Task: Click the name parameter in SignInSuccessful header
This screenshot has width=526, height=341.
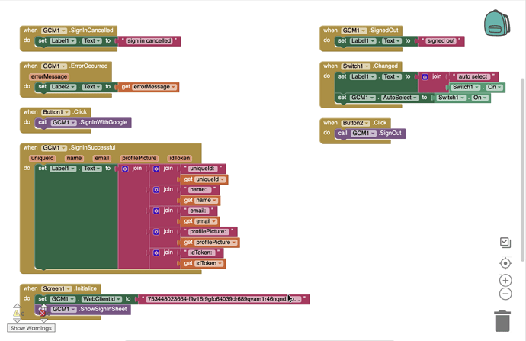Action: pyautogui.click(x=74, y=158)
